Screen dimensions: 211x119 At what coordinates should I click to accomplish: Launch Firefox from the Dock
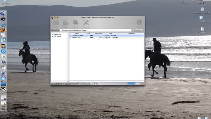point(3,30)
